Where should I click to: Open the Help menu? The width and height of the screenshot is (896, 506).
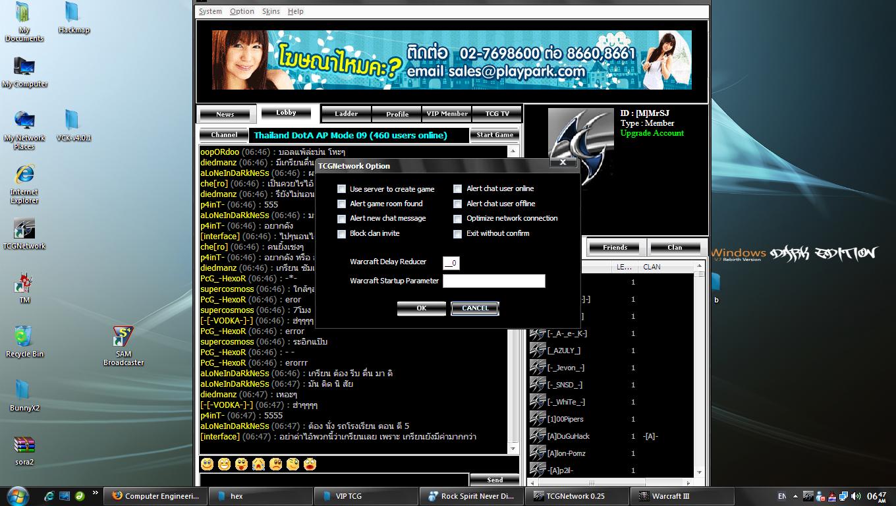[296, 11]
